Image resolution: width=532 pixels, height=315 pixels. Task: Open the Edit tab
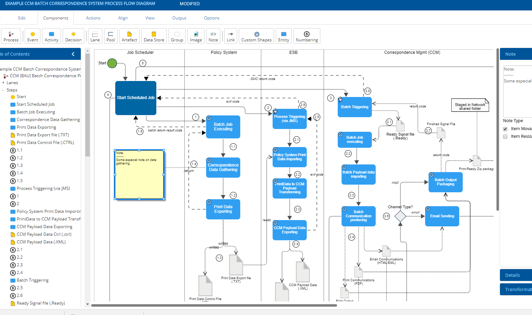click(22, 18)
